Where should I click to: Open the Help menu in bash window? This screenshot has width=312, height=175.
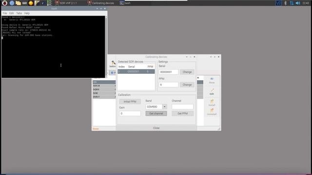coord(27,13)
